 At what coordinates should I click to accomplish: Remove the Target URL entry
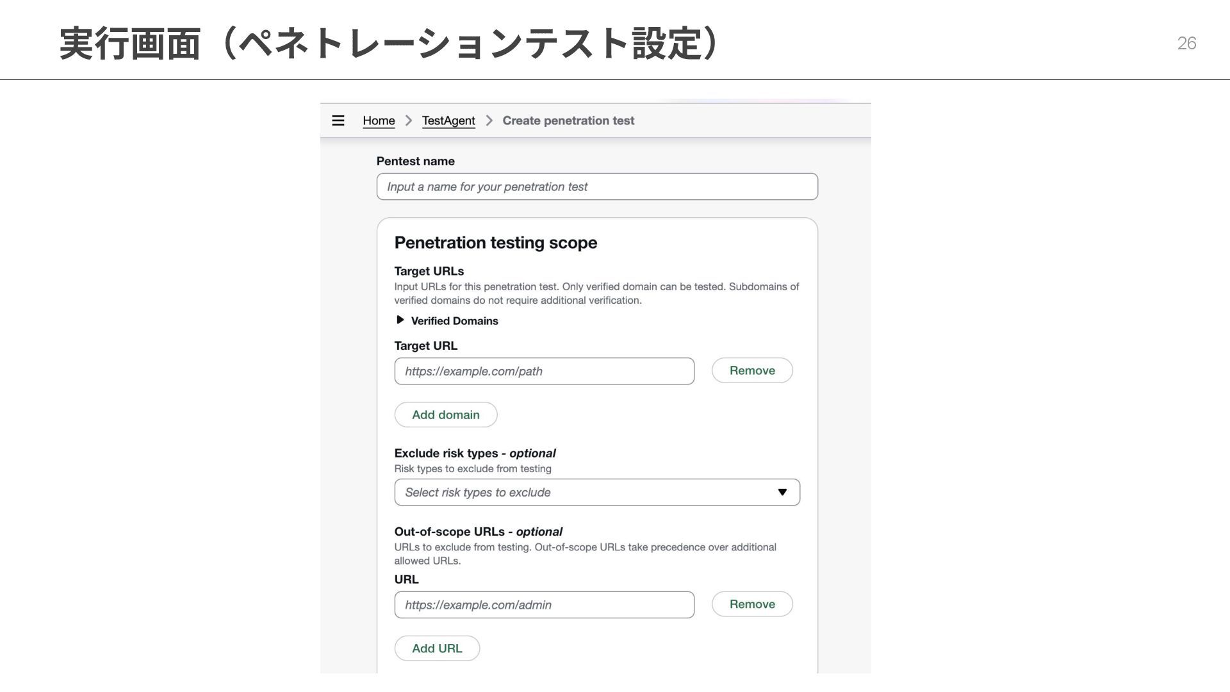coord(752,370)
